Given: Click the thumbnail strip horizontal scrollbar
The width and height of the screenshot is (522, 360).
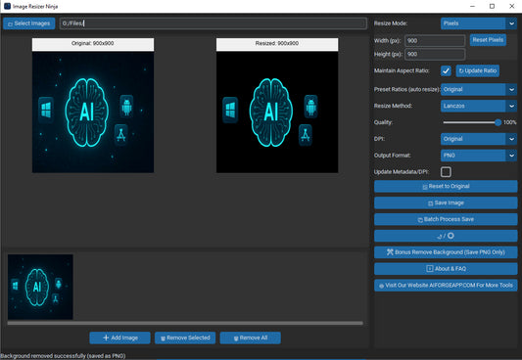Looking at the screenshot, I should (x=185, y=323).
